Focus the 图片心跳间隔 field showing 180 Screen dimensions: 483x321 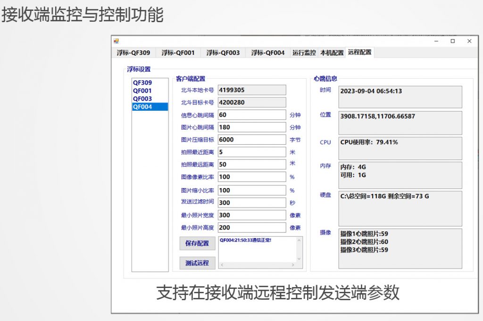(x=251, y=127)
